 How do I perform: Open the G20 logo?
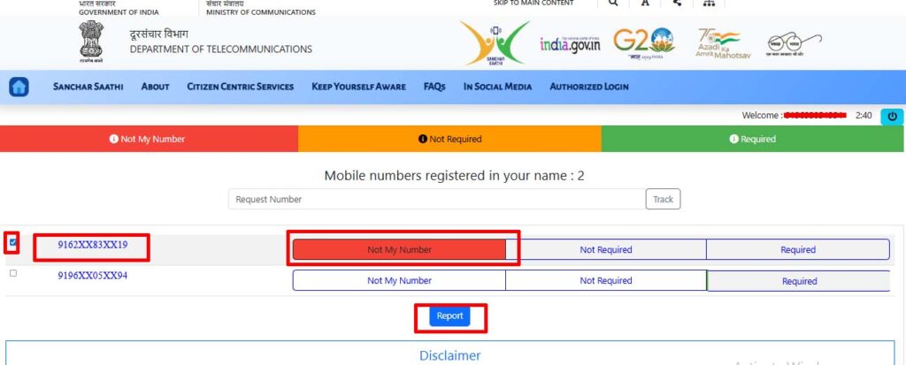click(644, 43)
